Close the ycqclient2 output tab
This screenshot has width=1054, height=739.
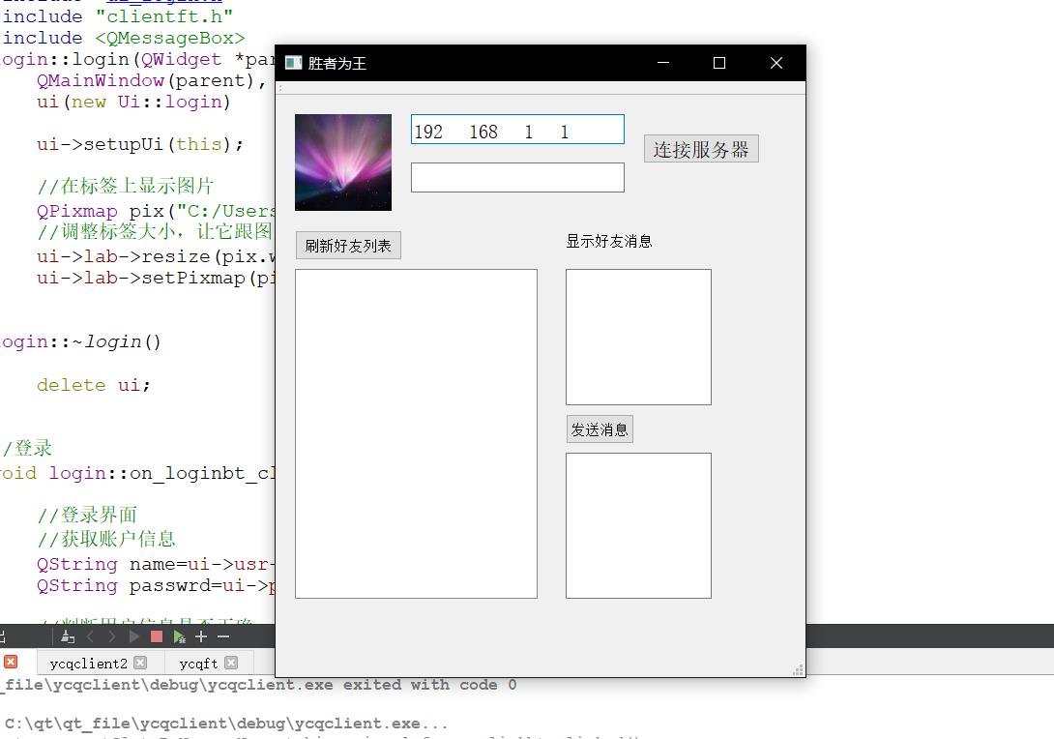(x=140, y=663)
